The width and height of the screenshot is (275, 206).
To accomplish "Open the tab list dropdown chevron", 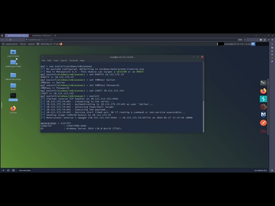I will [x=256, y=36].
